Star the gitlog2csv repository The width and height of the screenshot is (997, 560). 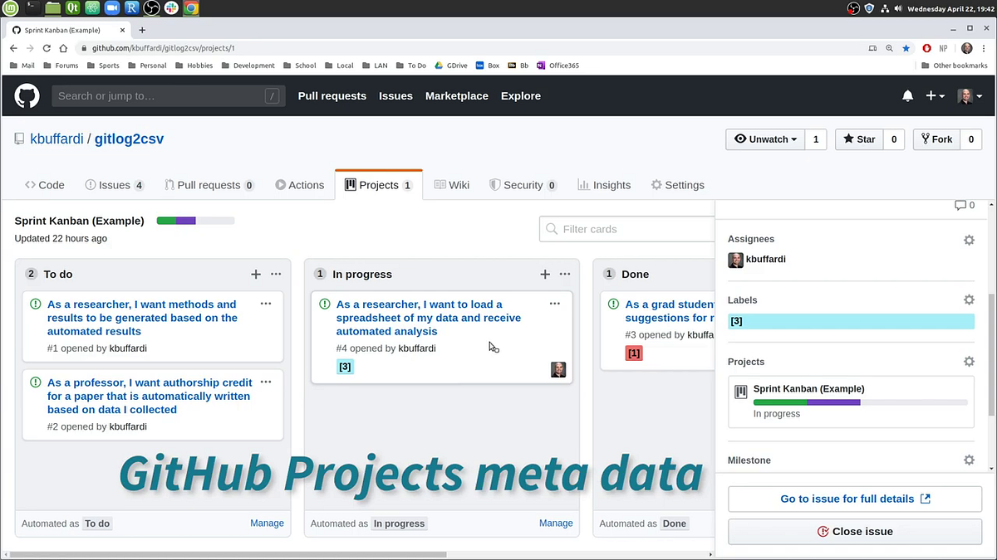[x=858, y=139]
